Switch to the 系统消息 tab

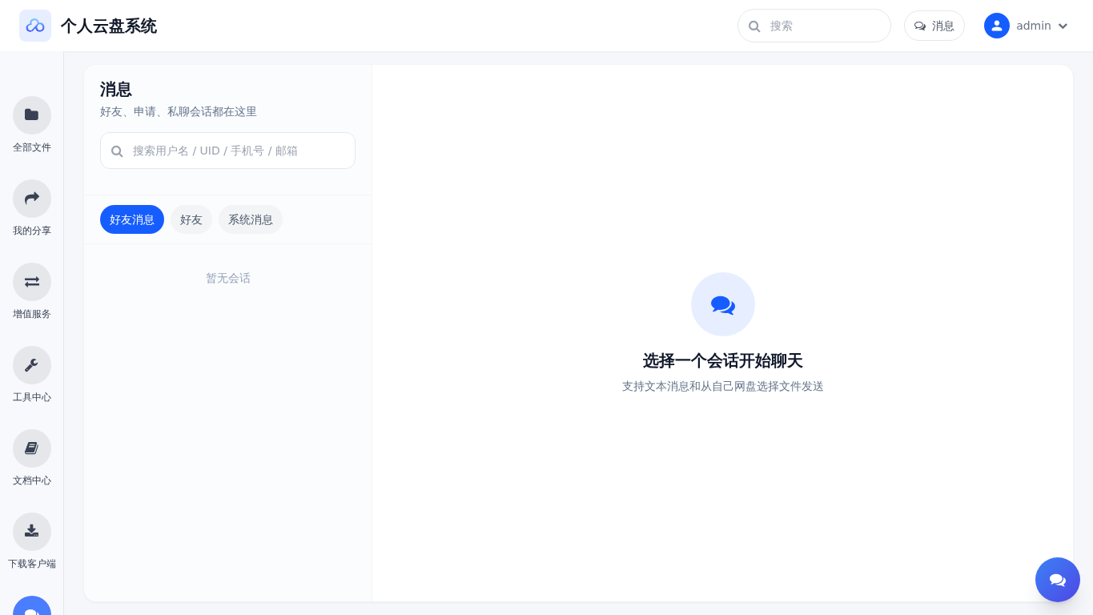251,219
